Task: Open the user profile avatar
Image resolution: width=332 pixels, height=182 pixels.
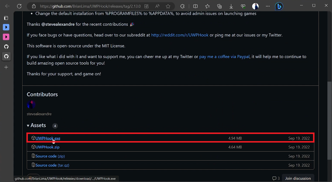Action: coord(255,6)
